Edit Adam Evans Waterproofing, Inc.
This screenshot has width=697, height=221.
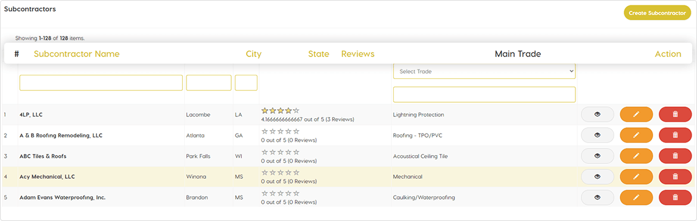point(636,197)
